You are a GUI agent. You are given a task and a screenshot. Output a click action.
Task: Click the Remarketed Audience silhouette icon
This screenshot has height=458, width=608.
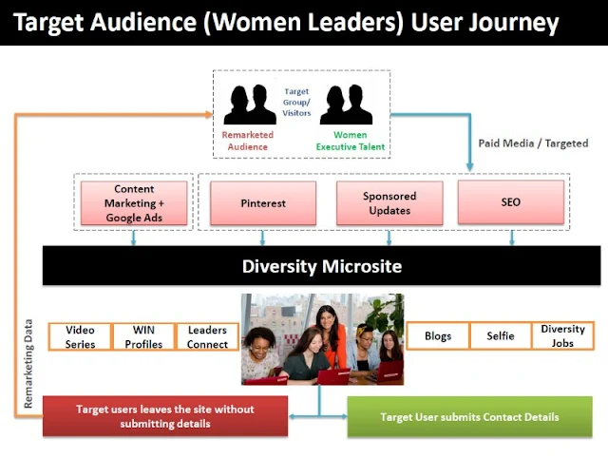[x=250, y=105]
